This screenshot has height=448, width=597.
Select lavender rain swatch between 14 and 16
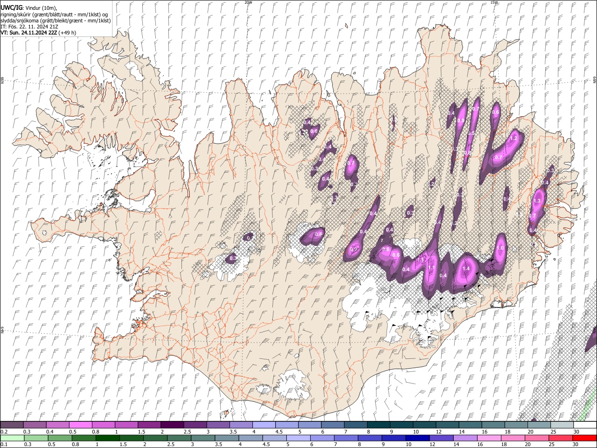pos(465,438)
